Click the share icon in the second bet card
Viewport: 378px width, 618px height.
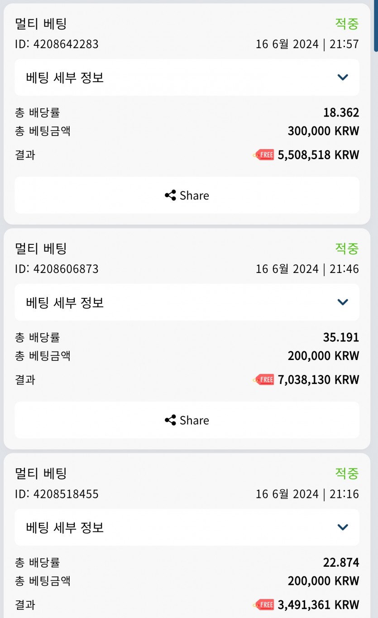[x=170, y=420]
